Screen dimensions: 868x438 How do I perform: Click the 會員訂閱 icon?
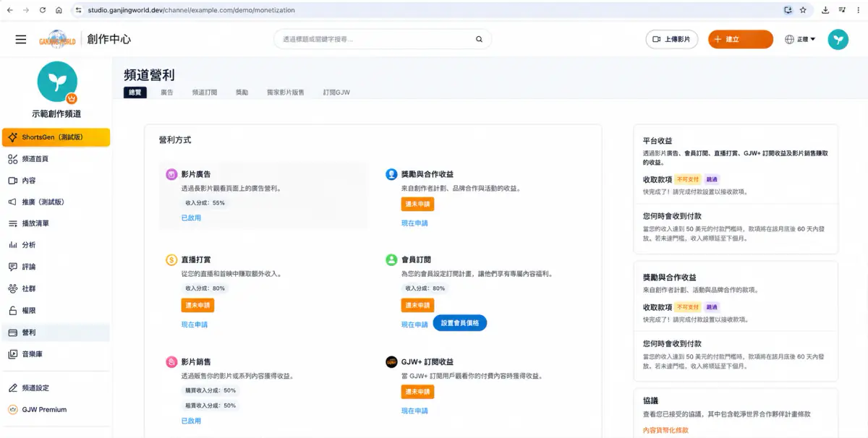tap(391, 259)
